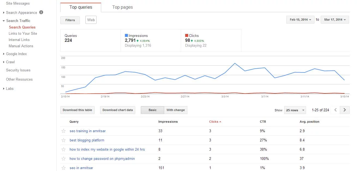Star the "best blogging platform" query
The width and height of the screenshot is (357, 171).
click(x=63, y=140)
